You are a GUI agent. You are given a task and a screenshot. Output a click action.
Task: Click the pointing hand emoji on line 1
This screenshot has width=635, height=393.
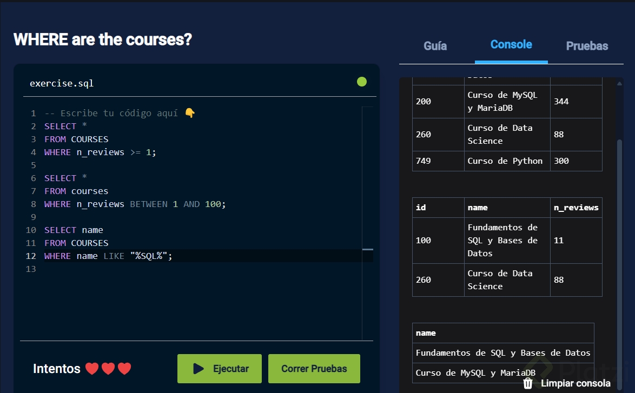coord(190,113)
